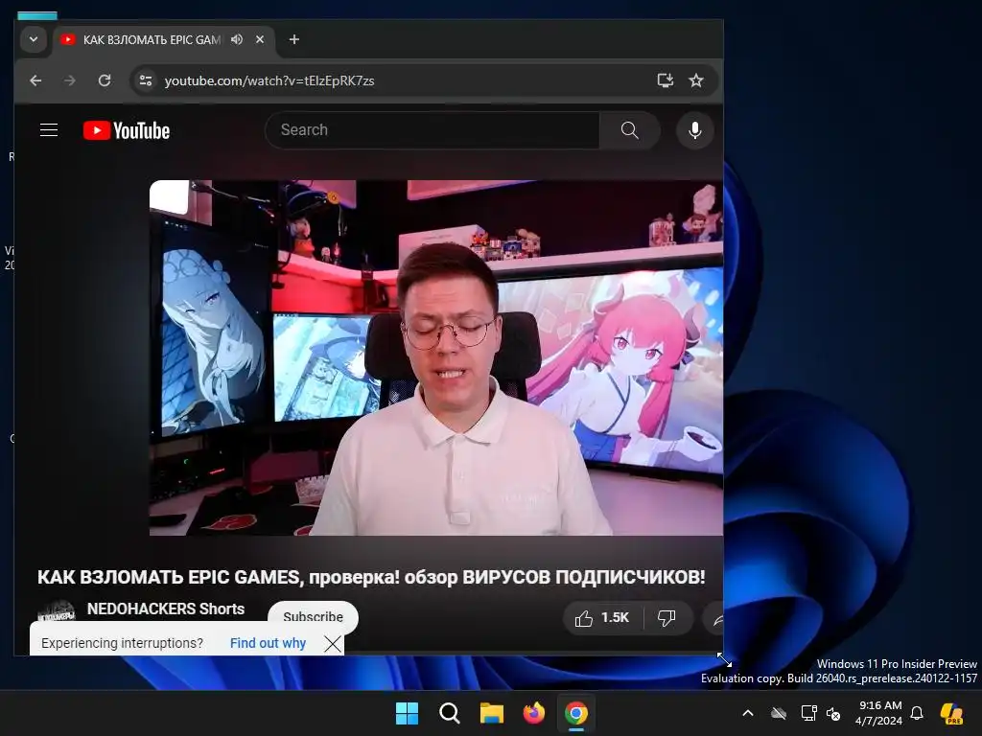Image resolution: width=982 pixels, height=736 pixels.
Task: Close the YouTube browser tab
Action: [260, 39]
